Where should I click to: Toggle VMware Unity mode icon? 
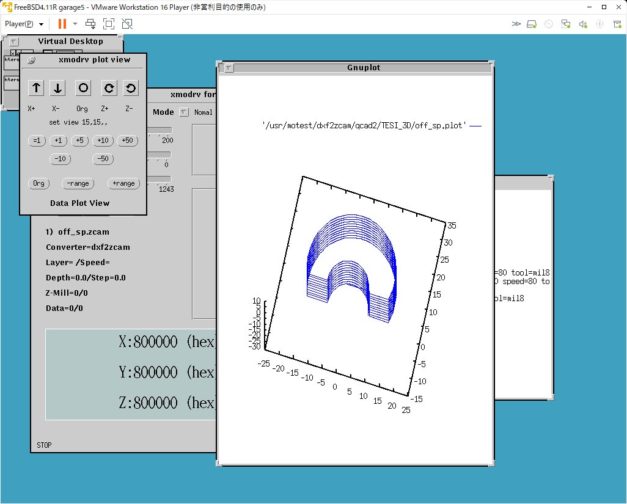pyautogui.click(x=127, y=24)
